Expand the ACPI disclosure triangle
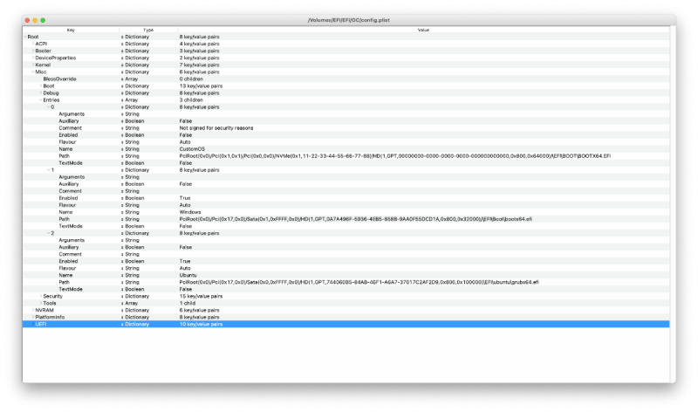 33,44
